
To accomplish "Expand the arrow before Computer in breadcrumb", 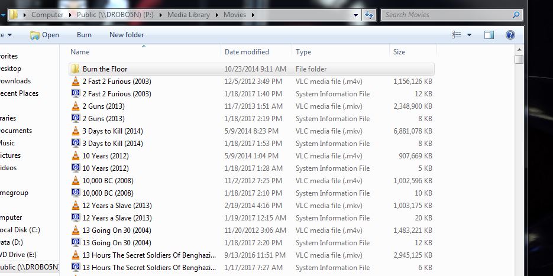I will [x=24, y=15].
